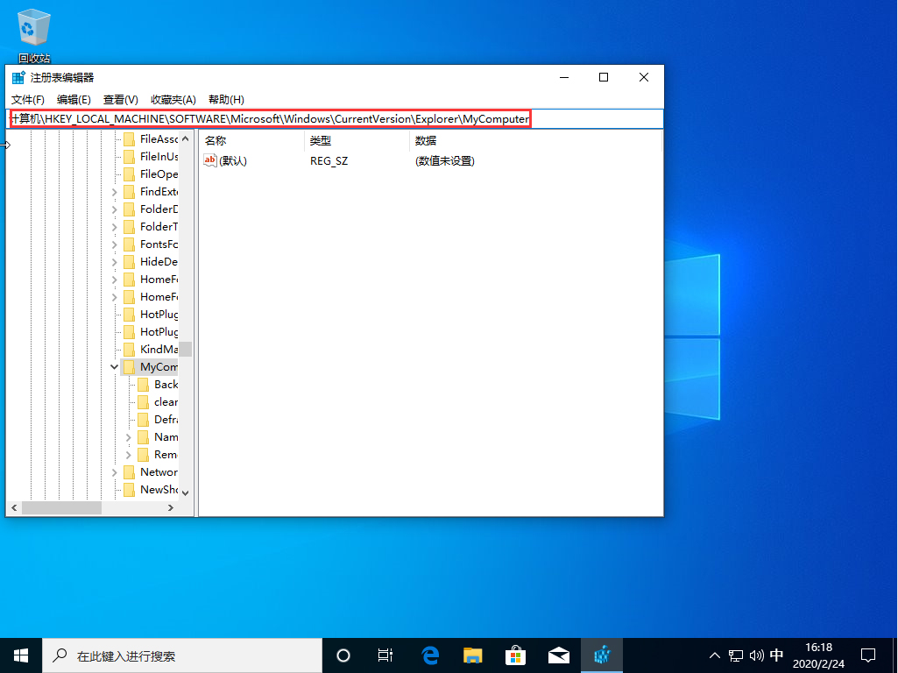Open the Mail app from the taskbar
The width and height of the screenshot is (898, 673).
(x=559, y=655)
